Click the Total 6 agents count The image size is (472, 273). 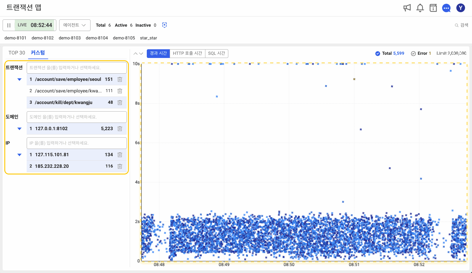(x=103, y=25)
